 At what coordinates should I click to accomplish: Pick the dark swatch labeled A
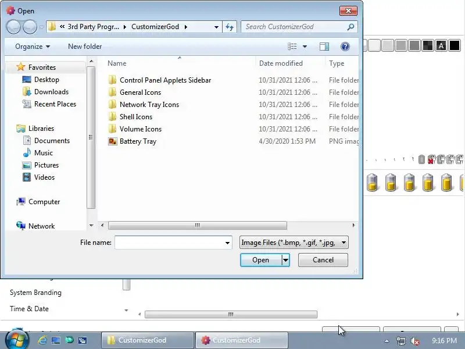(x=441, y=46)
